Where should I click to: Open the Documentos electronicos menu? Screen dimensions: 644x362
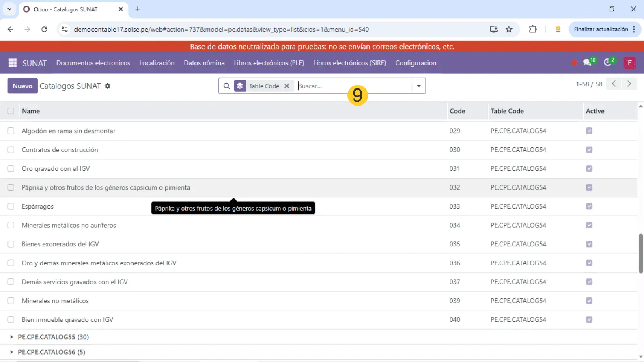click(x=93, y=63)
